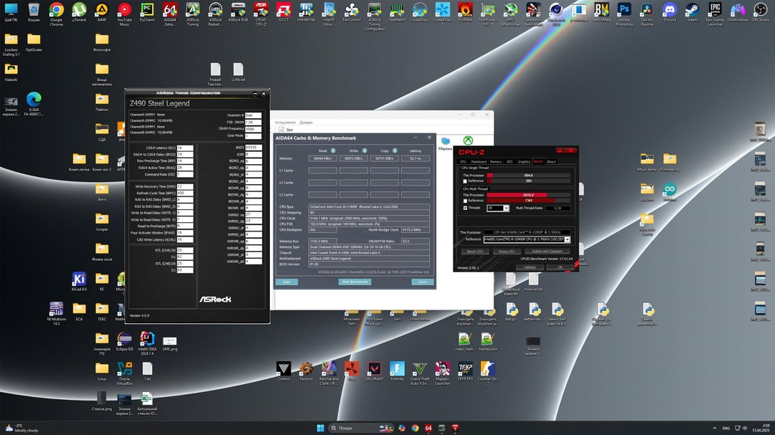Click the CPU Single Thread This Processor bar
The height and width of the screenshot is (435, 775).
(528, 176)
